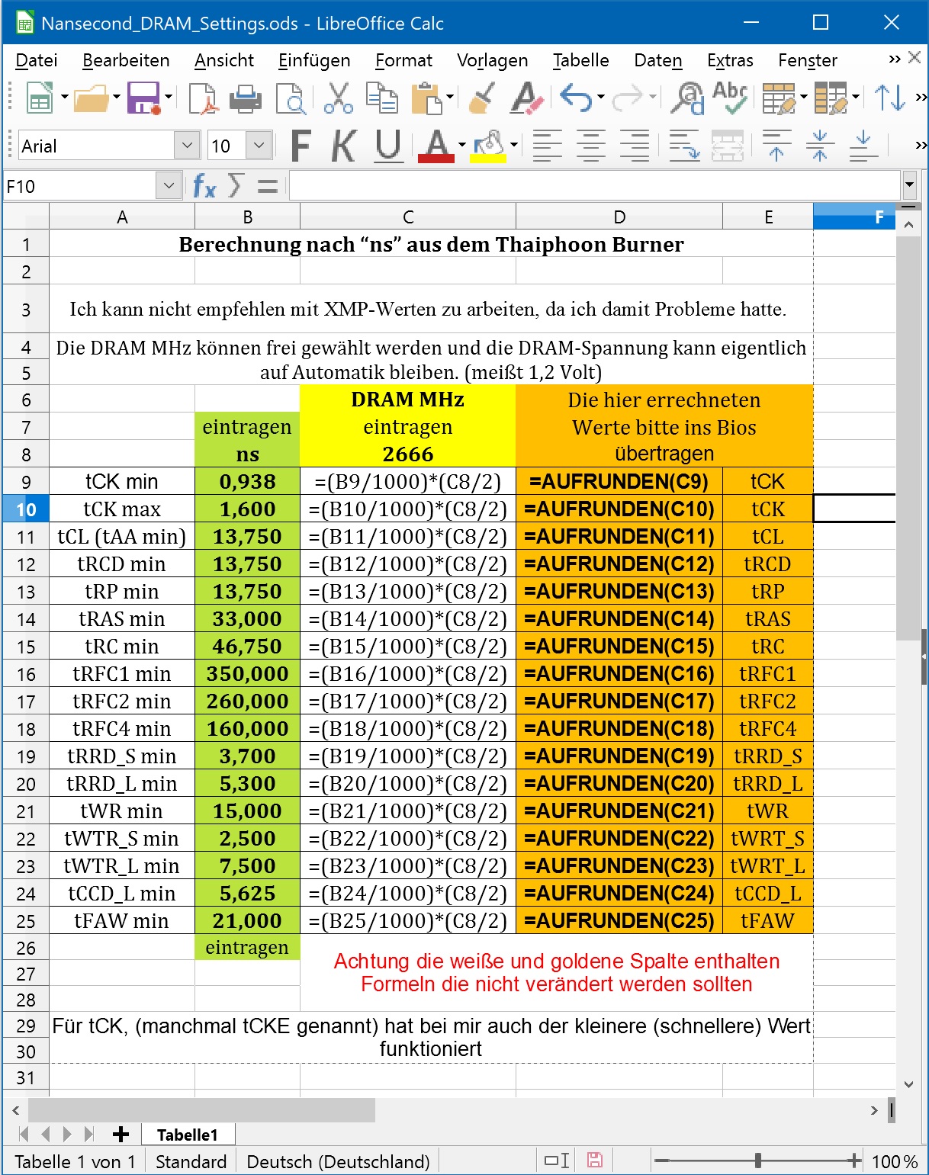929x1175 pixels.
Task: Open Save button dropdown arrow
Action: point(169,98)
